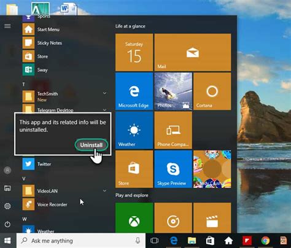Image resolution: width=291 pixels, height=248 pixels.
Task: Jump to letter W section header
Action: point(25,219)
